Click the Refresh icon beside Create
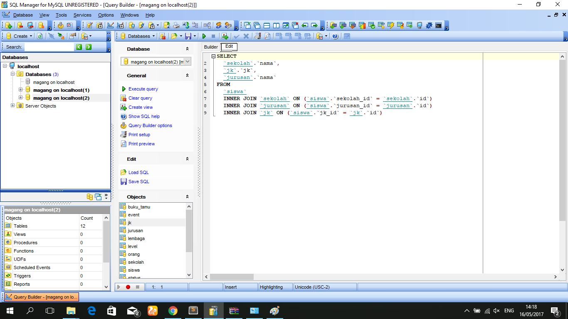Screen dimensions: 568x319 coord(39,36)
